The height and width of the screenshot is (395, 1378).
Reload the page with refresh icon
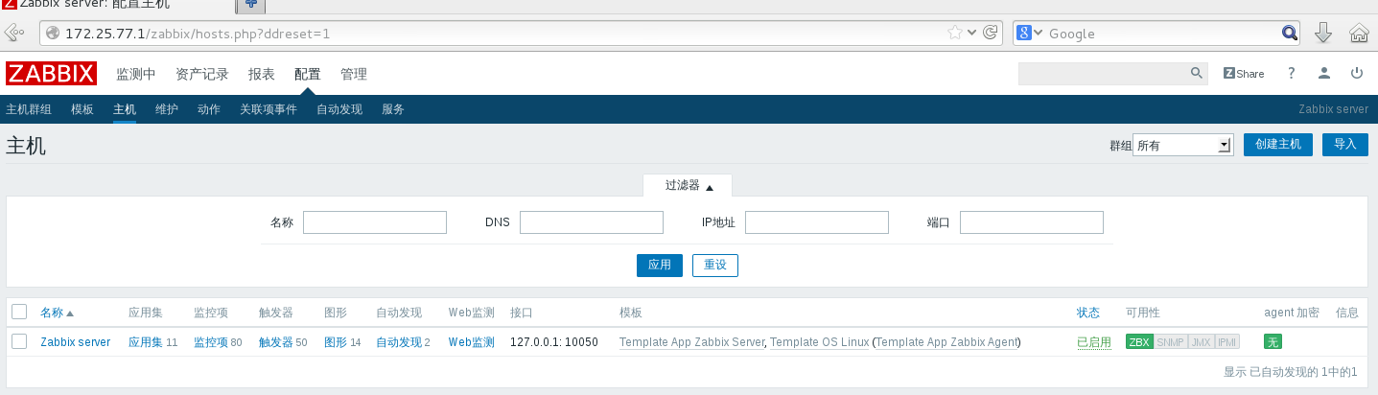tap(991, 33)
